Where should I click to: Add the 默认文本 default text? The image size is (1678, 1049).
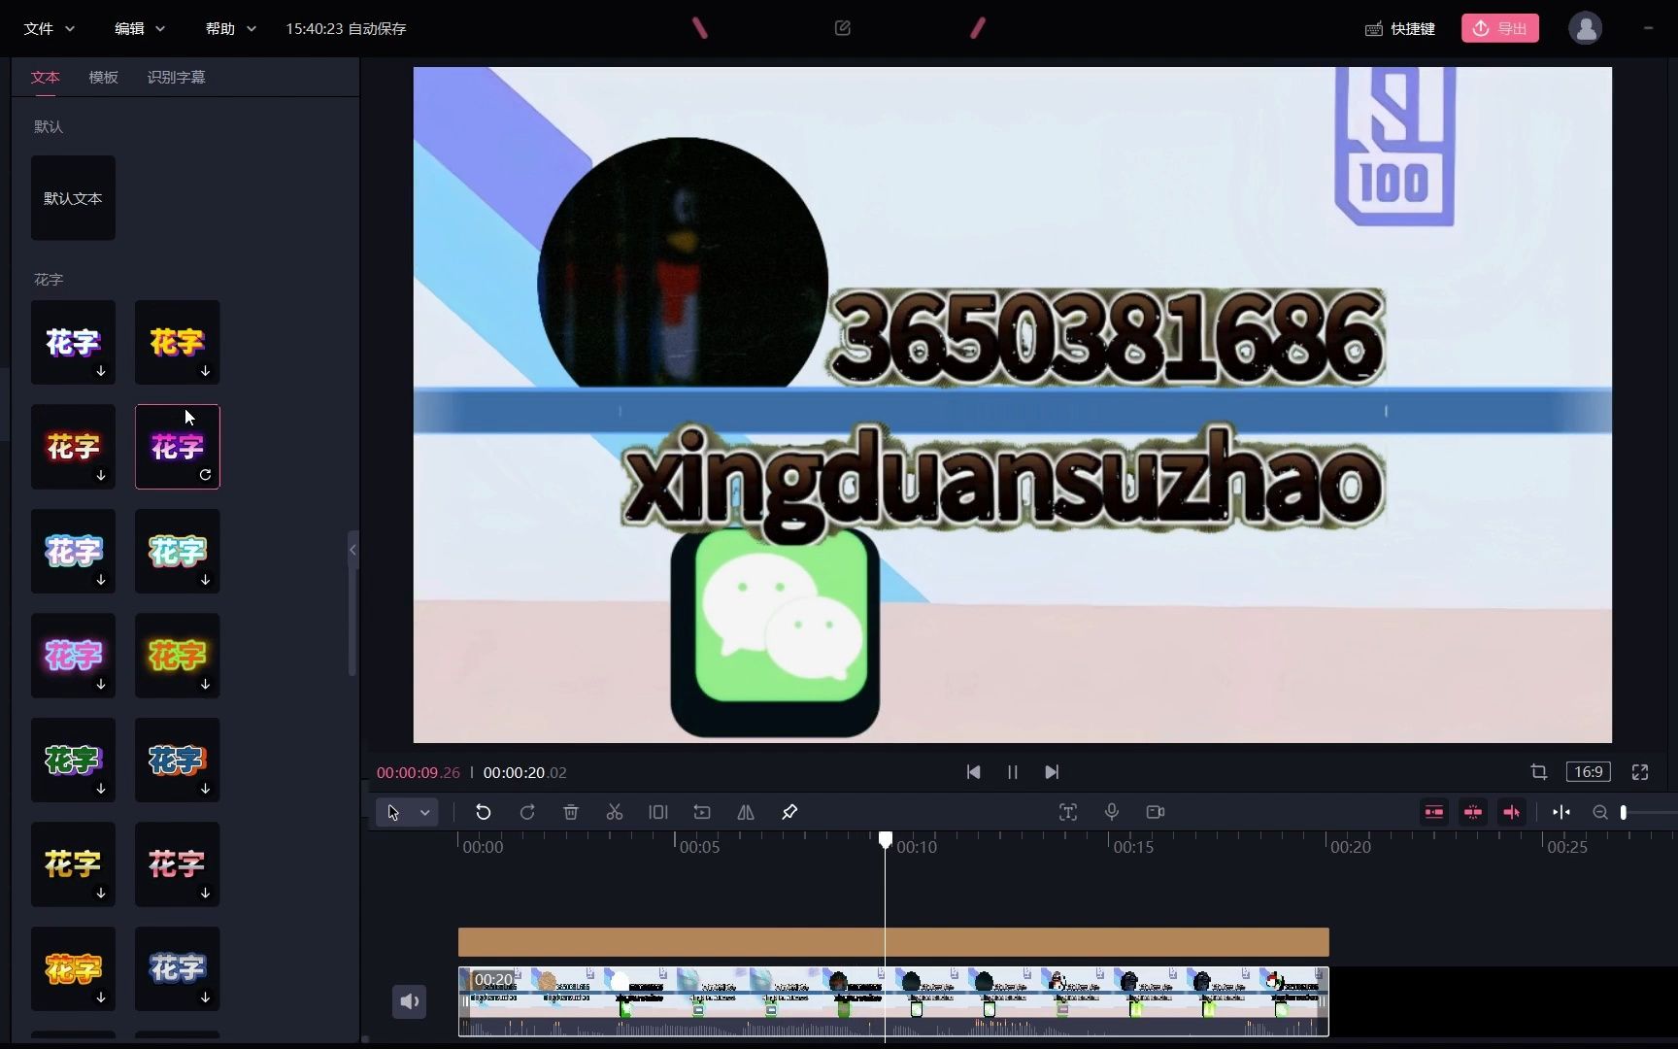click(x=73, y=198)
